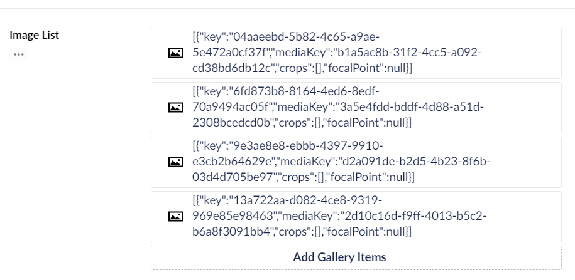The height and width of the screenshot is (280, 575).
Task: Open the three-dots menu under Image List
Action: point(19,54)
